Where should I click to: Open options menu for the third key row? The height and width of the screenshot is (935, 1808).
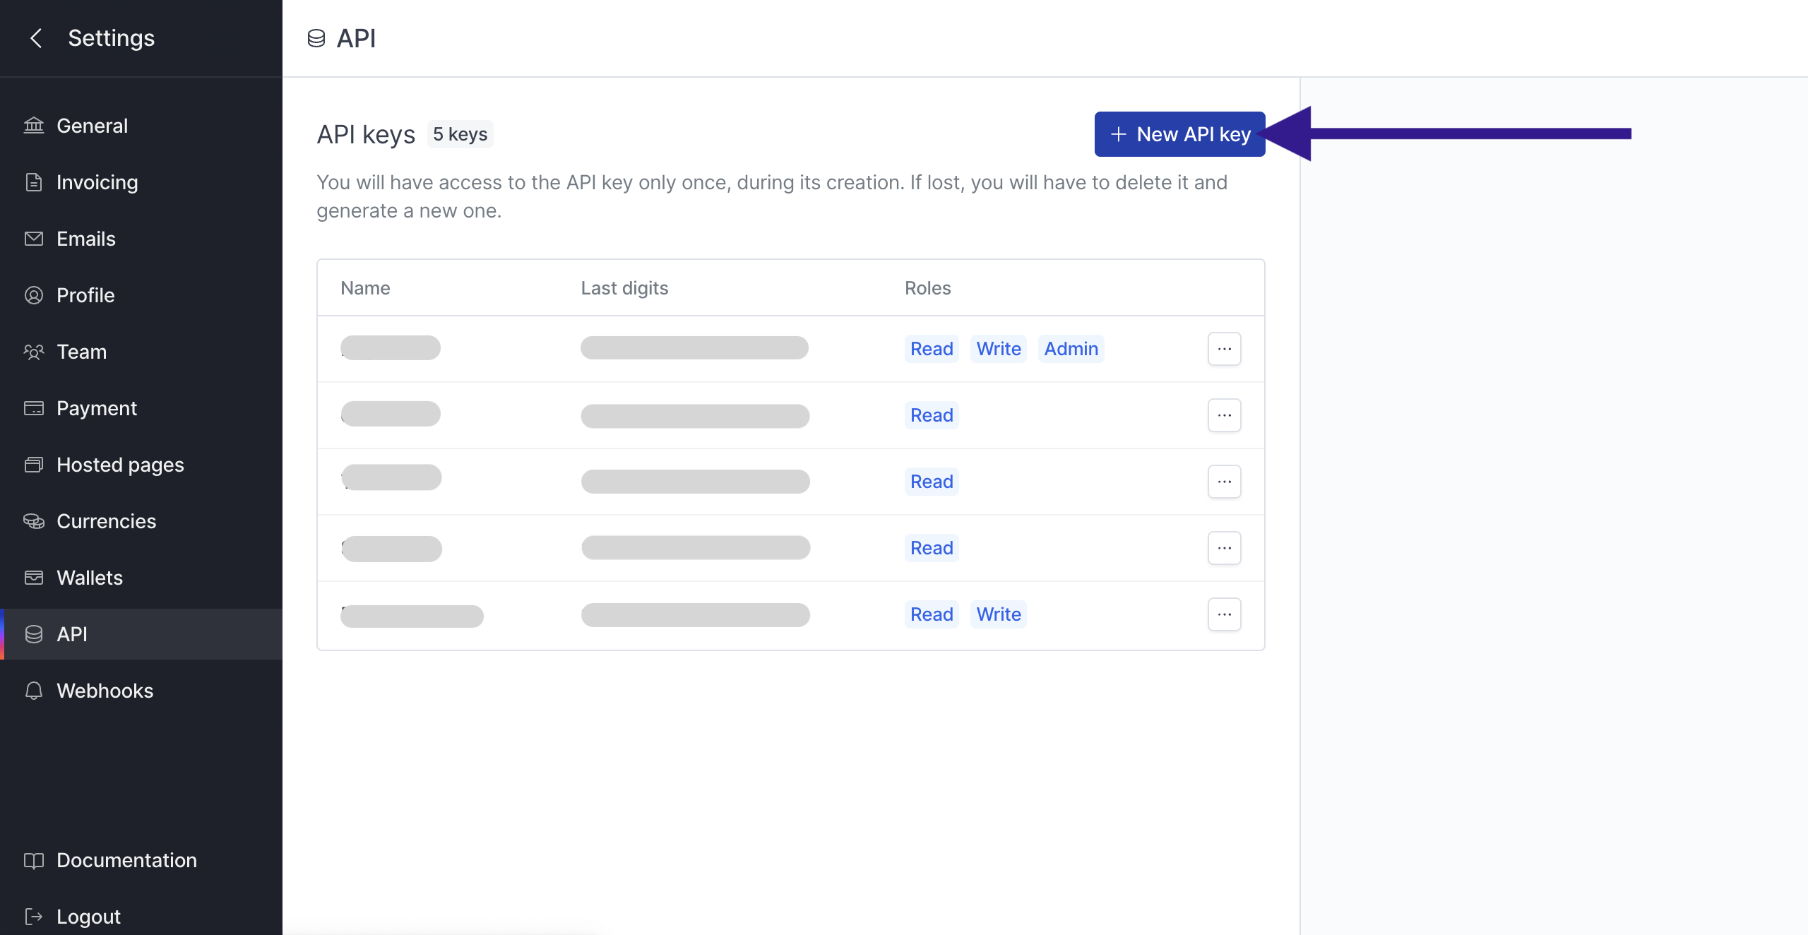(x=1224, y=482)
